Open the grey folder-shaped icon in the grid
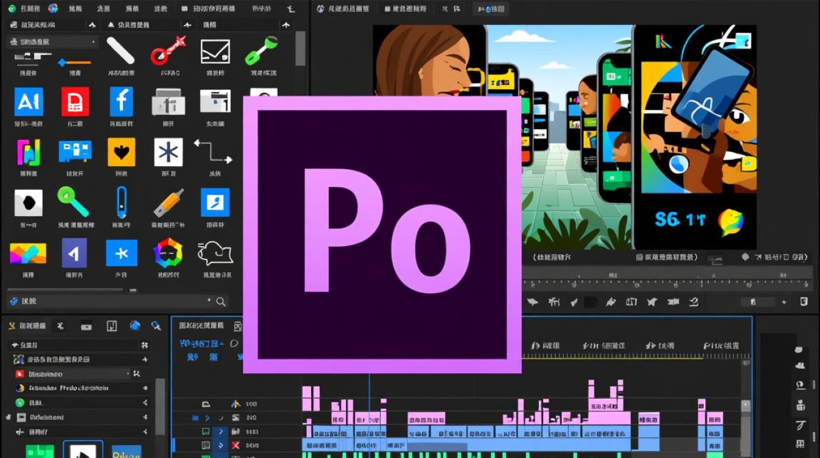Image resolution: width=820 pixels, height=458 pixels. [168, 103]
